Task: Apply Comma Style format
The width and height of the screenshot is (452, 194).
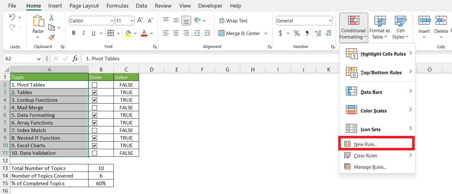Action: click(307, 33)
